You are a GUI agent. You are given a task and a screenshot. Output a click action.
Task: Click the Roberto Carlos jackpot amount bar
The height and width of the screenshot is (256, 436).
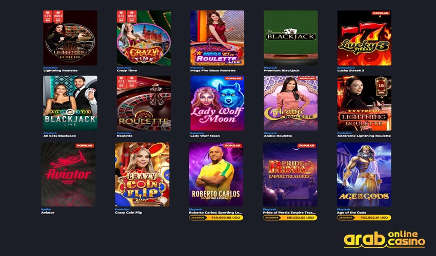click(216, 218)
